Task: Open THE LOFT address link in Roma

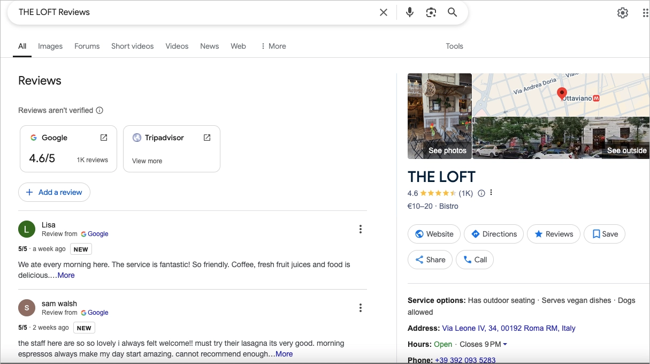Action: point(507,328)
